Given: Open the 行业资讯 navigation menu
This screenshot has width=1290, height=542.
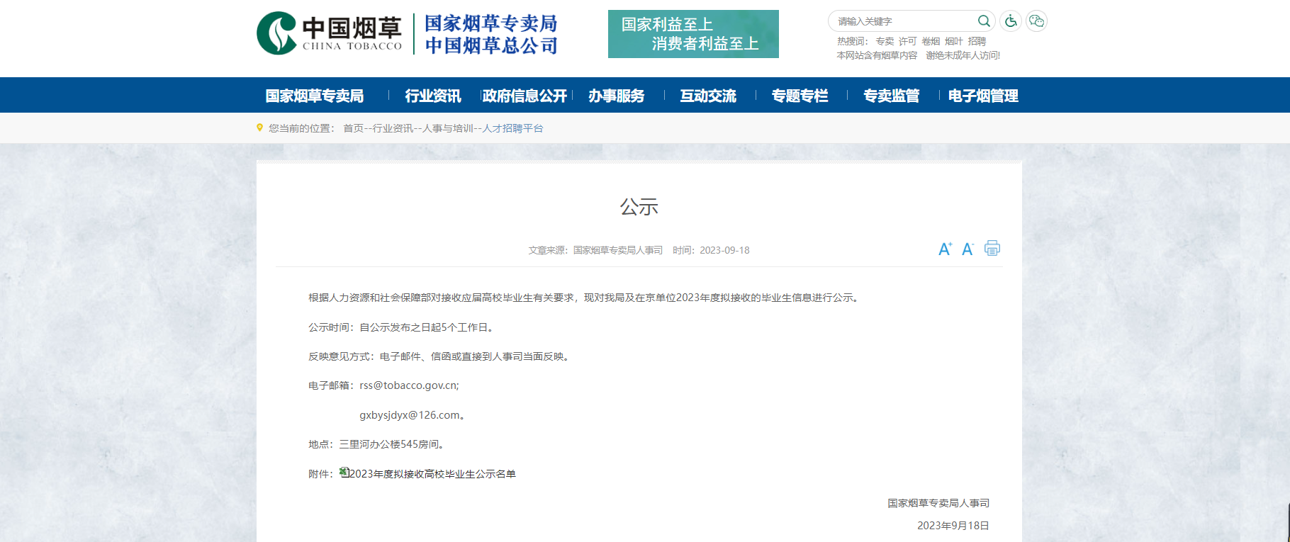Looking at the screenshot, I should coord(432,96).
